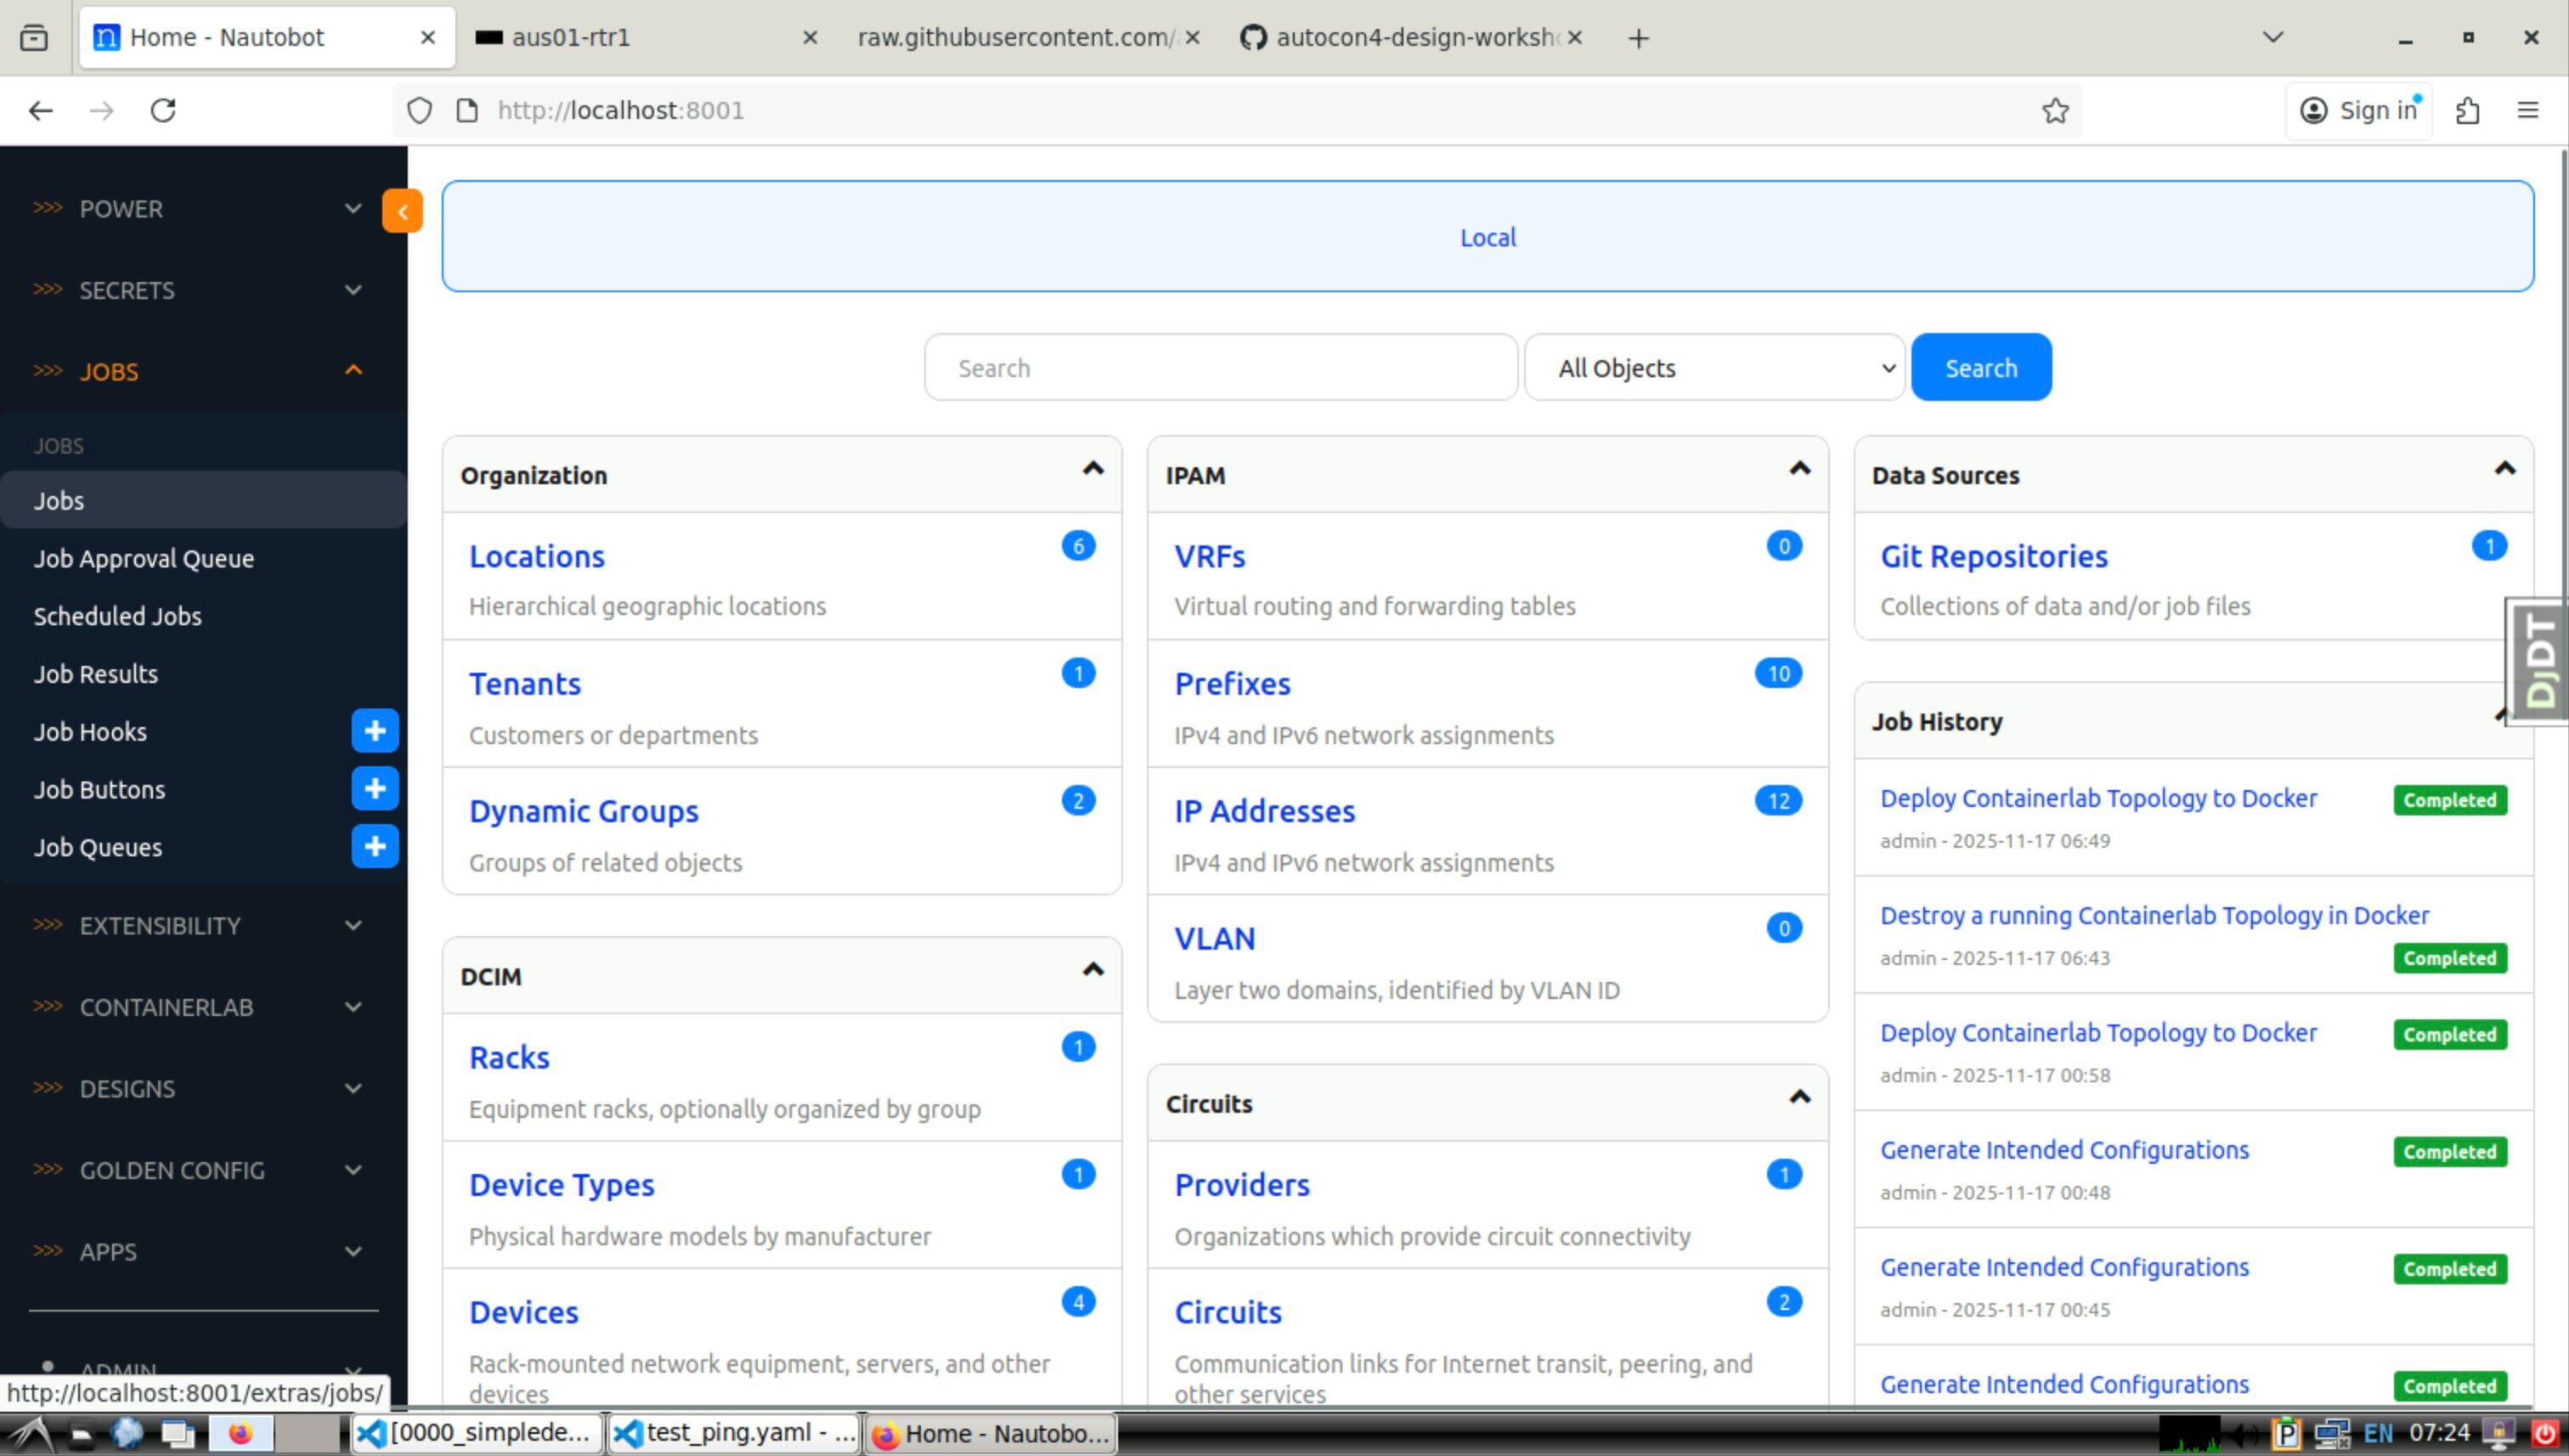Screen dimensions: 2569x1456
Task: Click into the Search text field
Action: coord(1220,368)
